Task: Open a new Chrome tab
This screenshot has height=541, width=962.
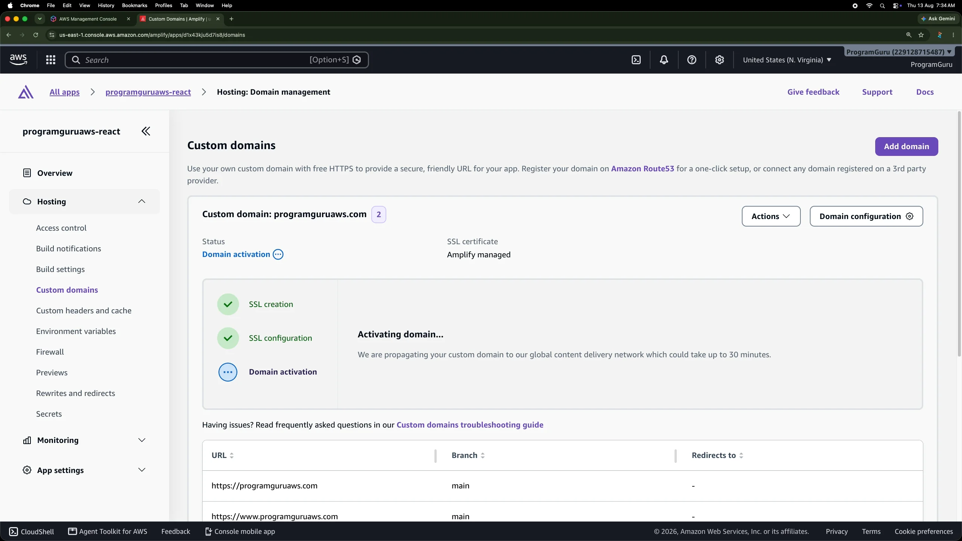Action: [231, 19]
